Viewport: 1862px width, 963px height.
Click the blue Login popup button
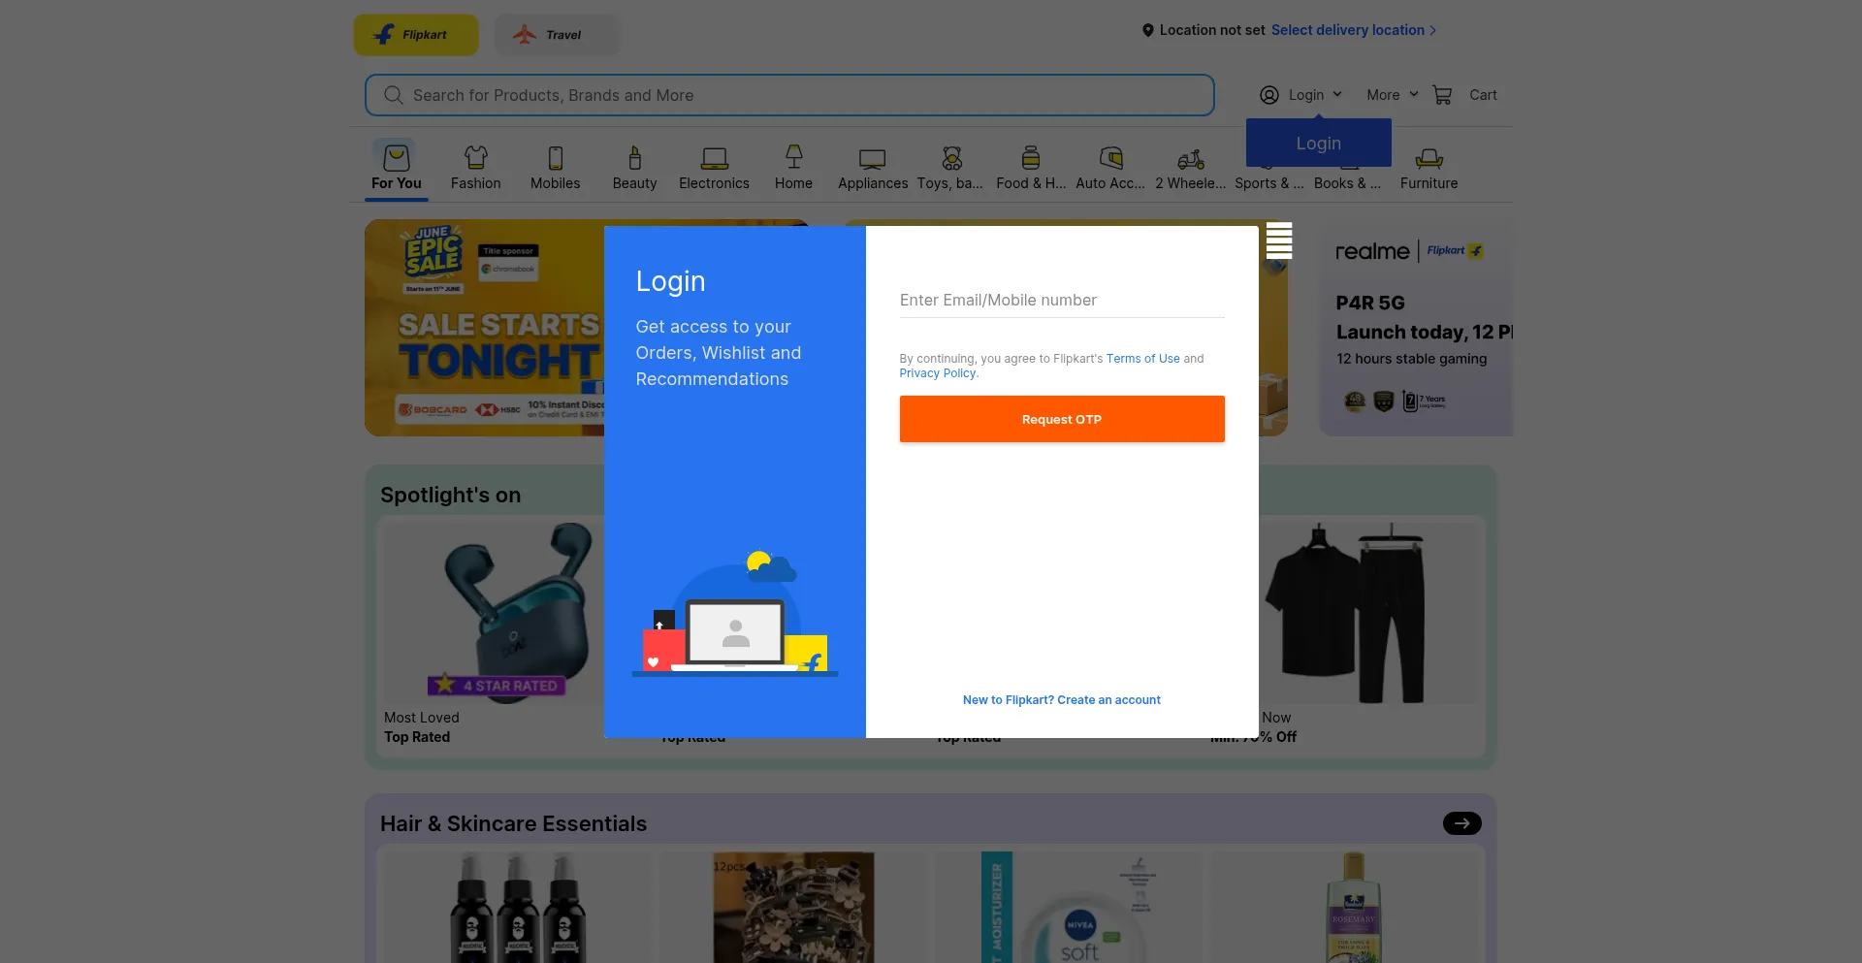tap(1319, 143)
